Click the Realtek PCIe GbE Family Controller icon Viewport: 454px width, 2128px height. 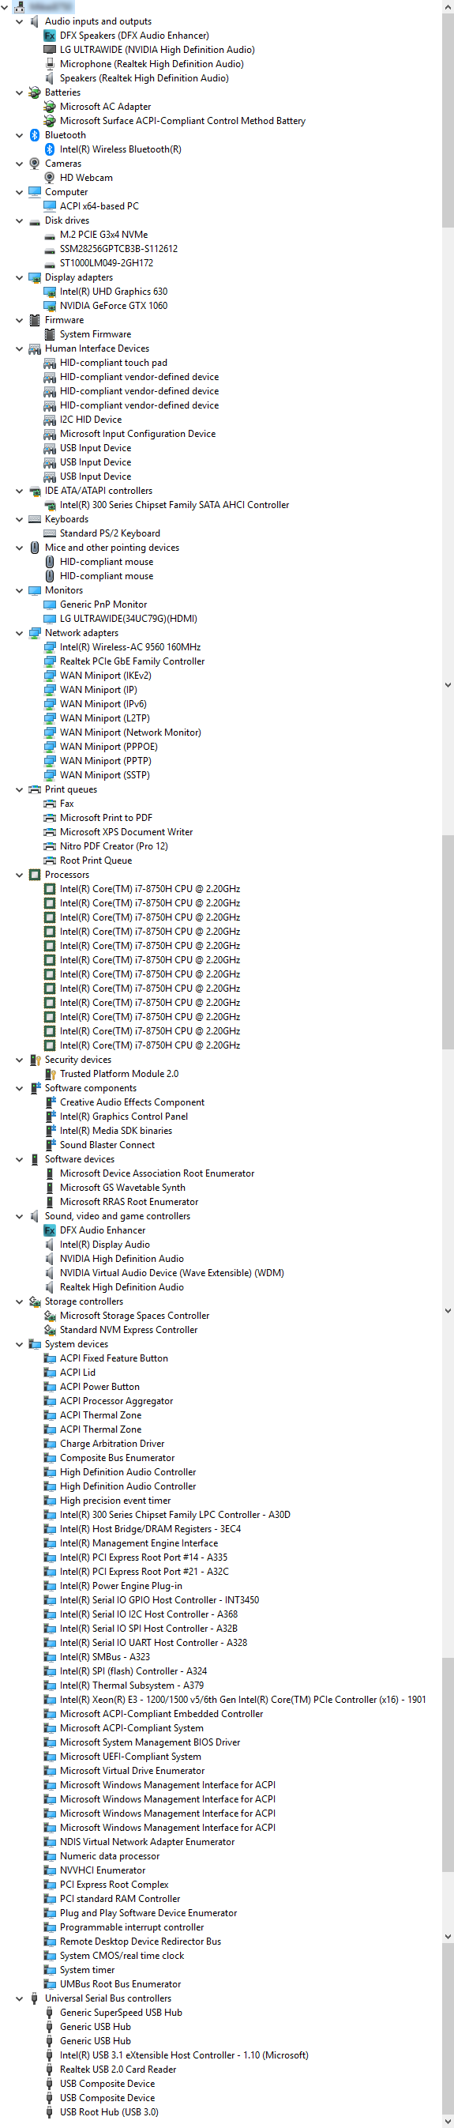coord(50,661)
